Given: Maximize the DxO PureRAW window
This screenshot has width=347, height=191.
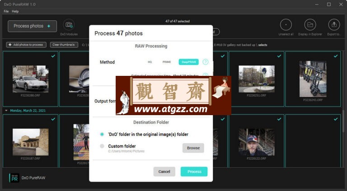Looking at the screenshot, I should tap(329, 5).
